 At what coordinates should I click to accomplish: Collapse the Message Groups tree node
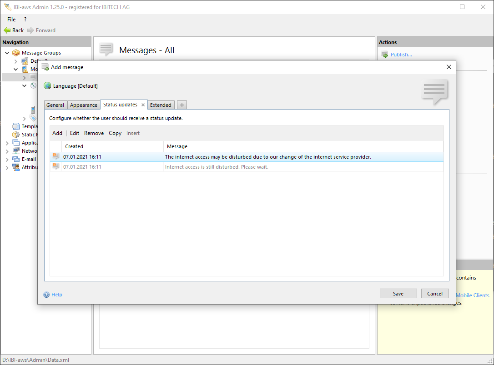7,53
